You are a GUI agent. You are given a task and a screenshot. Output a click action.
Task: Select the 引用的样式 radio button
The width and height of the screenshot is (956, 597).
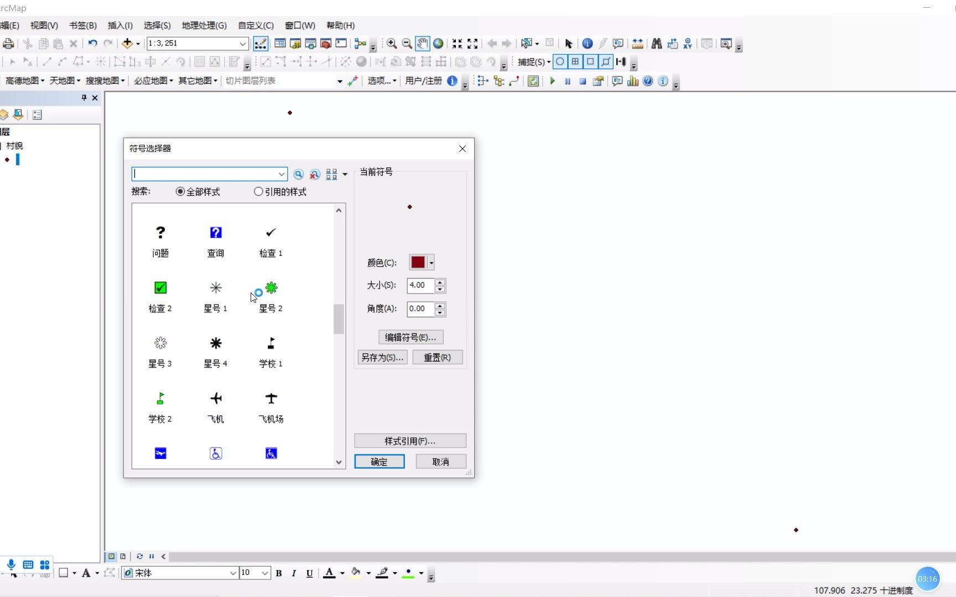[x=258, y=191]
